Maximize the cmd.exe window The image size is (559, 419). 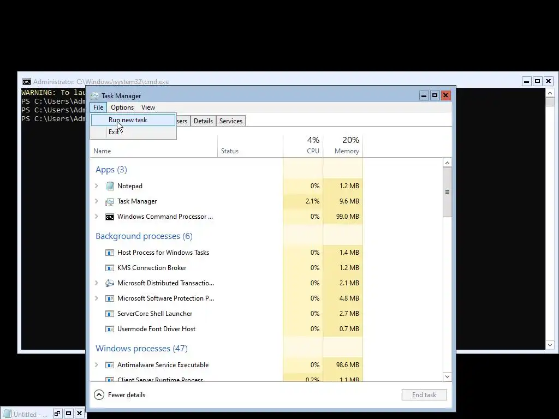tap(537, 81)
